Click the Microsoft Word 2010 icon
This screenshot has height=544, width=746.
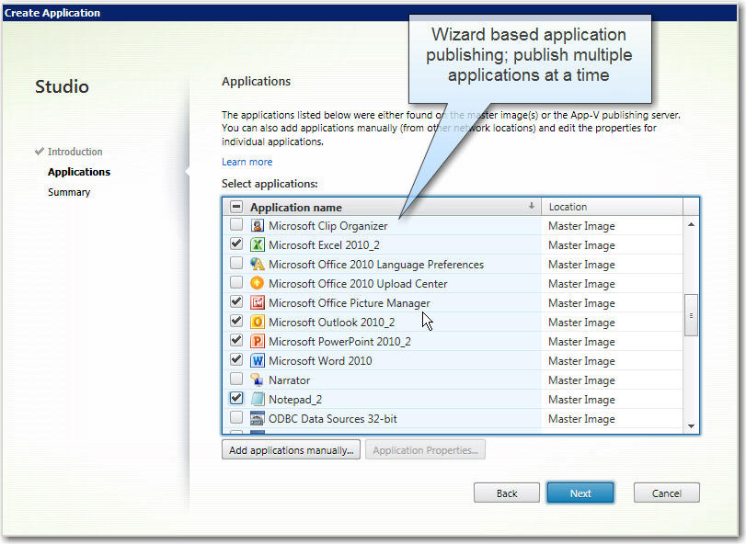coord(258,360)
